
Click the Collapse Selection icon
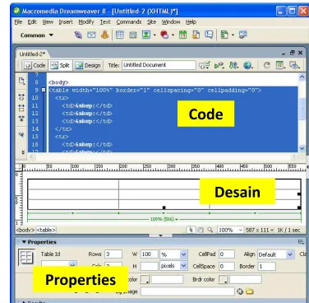21,108
